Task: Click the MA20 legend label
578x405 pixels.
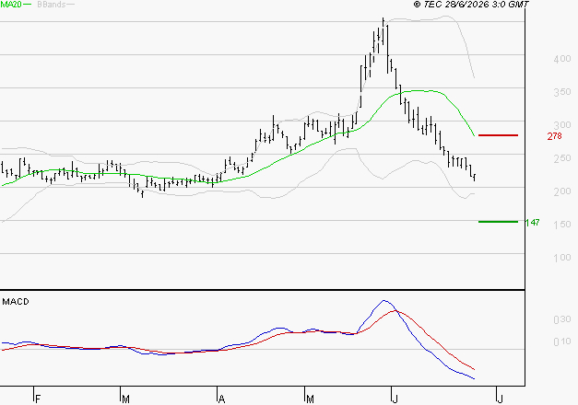Action: tap(11, 5)
